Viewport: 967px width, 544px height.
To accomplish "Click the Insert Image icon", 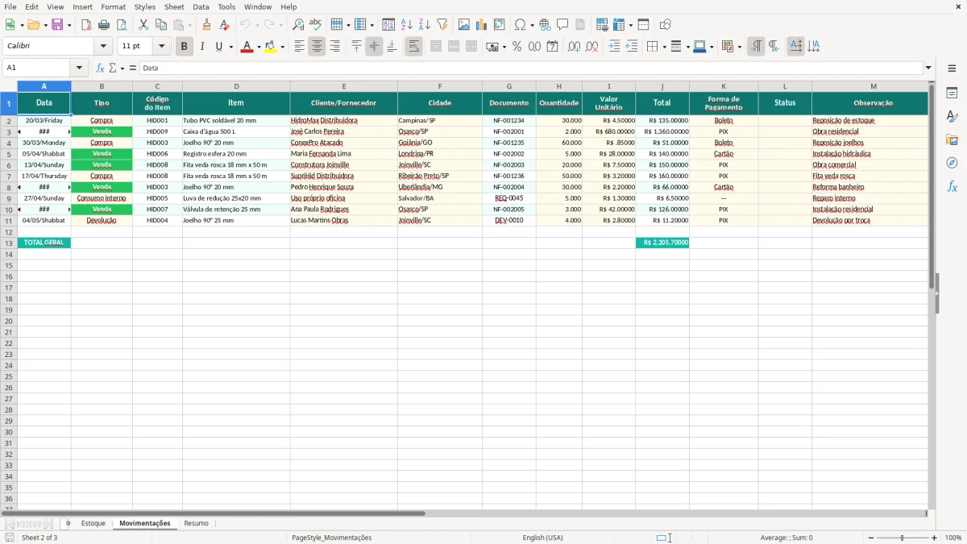I will [x=464, y=25].
